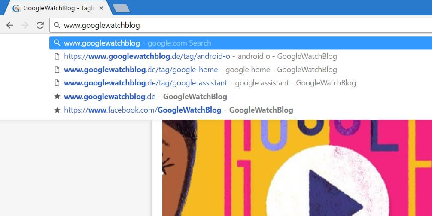Viewport: 432px width, 216px height.
Task: Open the google-assistant tag suggestion
Action: coord(240,82)
